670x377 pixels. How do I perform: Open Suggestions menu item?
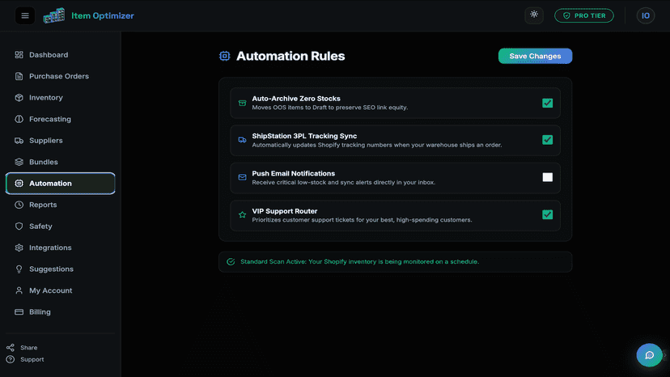[60, 269]
